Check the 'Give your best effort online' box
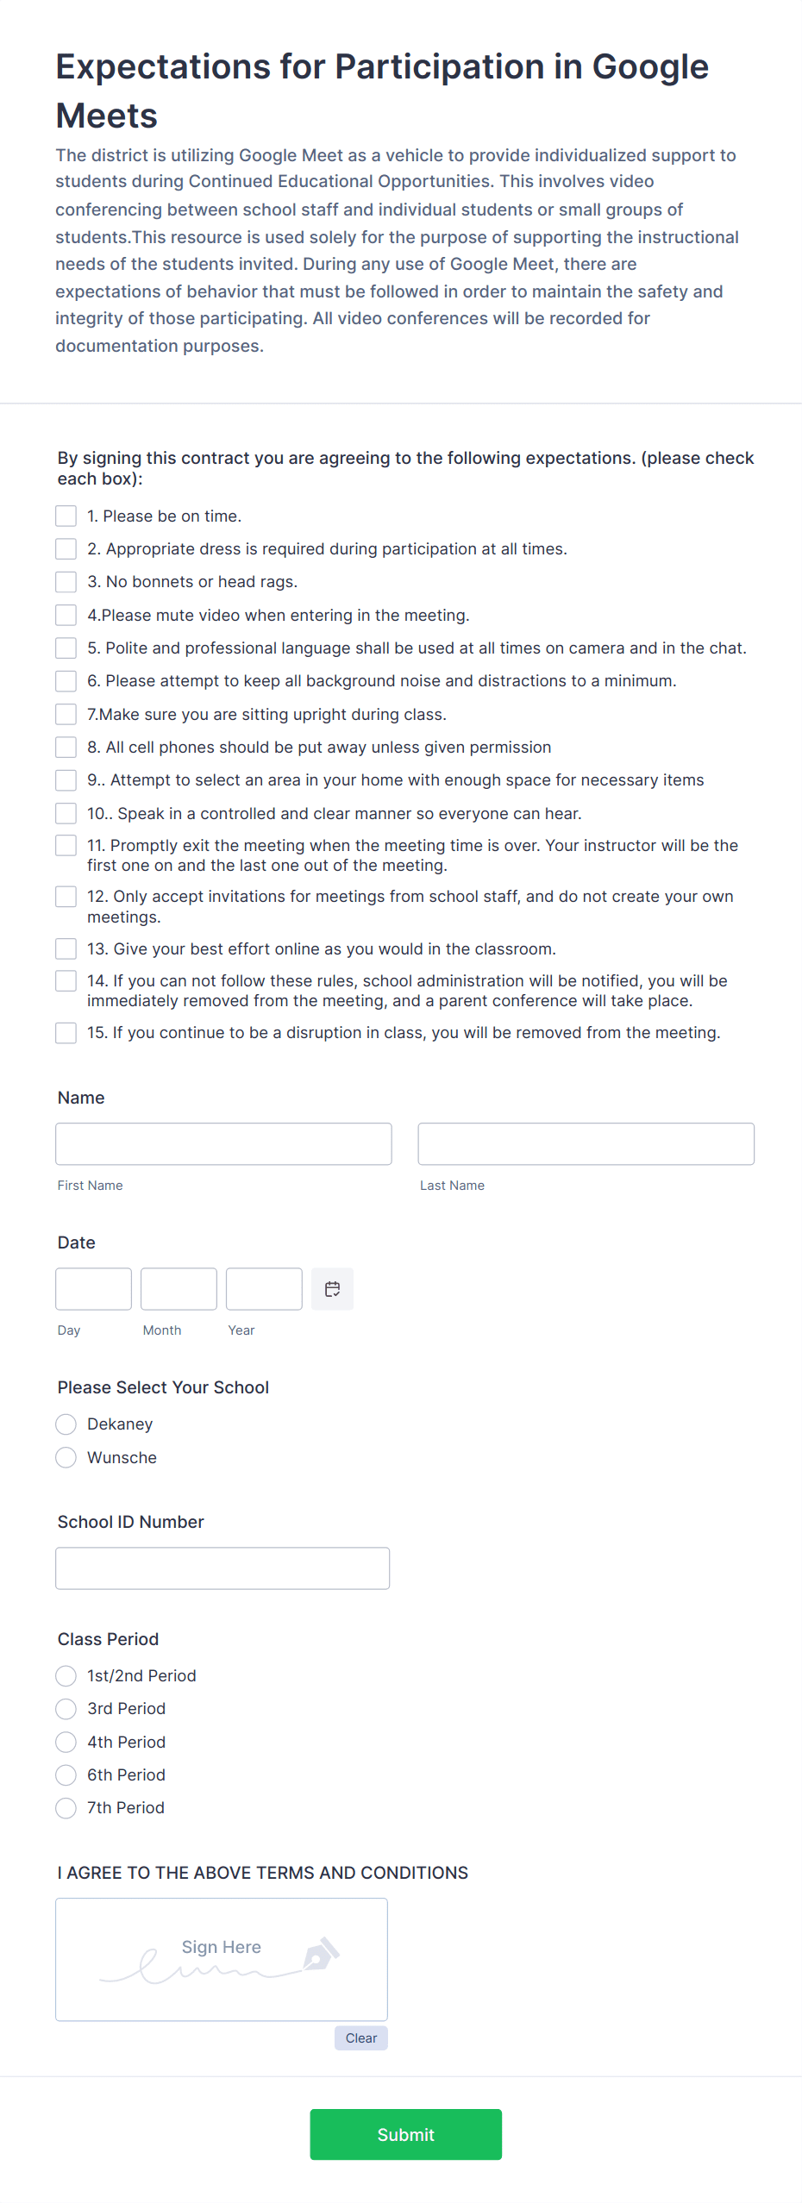This screenshot has width=802, height=2203. (x=66, y=948)
